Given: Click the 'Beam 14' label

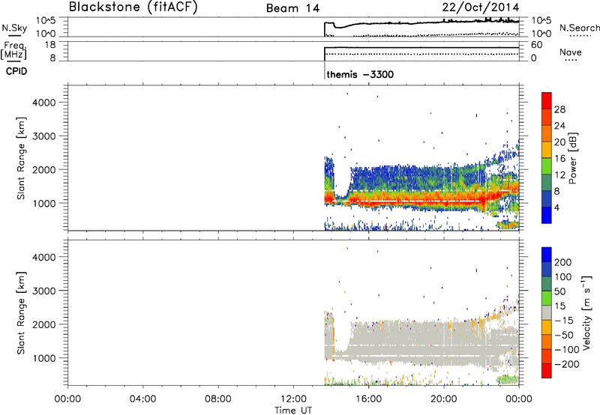Looking at the screenshot, I should [292, 8].
